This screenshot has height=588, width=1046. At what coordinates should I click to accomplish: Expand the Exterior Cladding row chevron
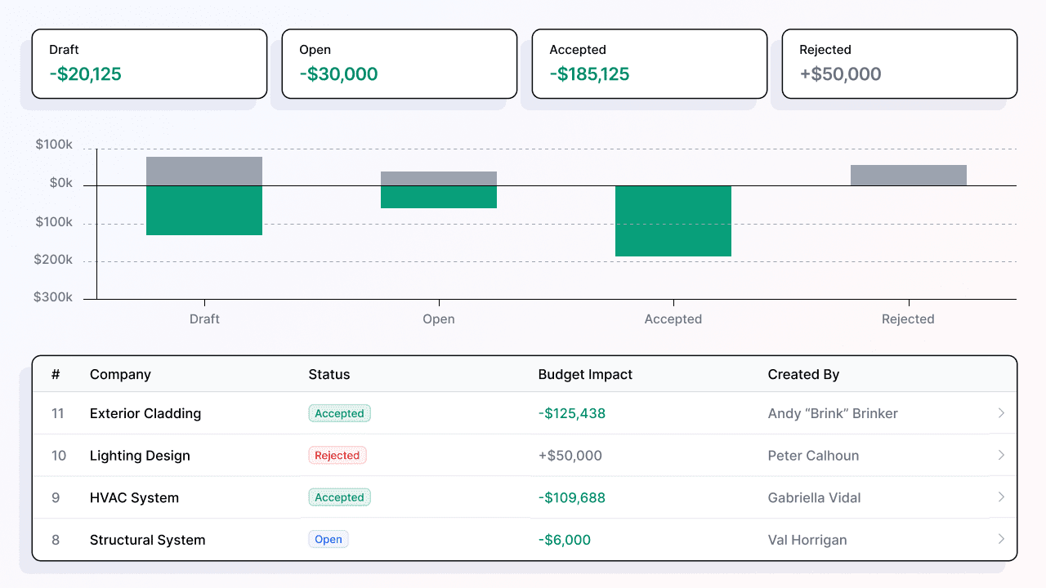click(x=1001, y=413)
